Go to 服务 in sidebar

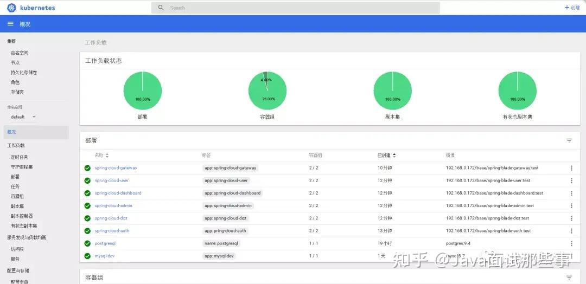(x=15, y=259)
